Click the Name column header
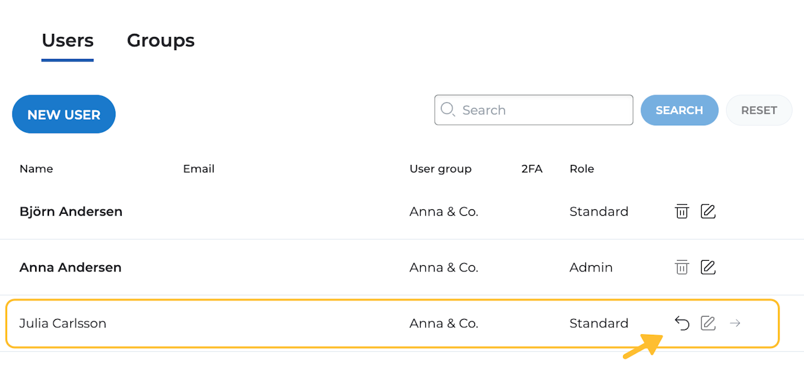804x368 pixels. [x=36, y=169]
